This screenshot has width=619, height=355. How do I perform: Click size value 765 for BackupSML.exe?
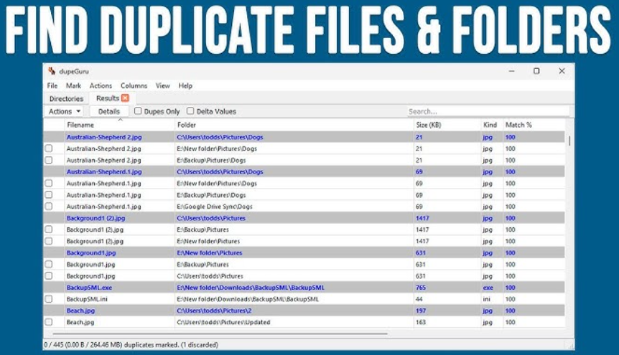pyautogui.click(x=420, y=288)
